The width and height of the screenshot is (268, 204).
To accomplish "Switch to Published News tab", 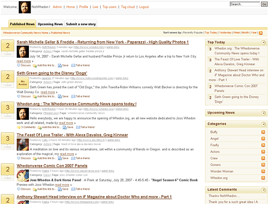I will (22, 24).
